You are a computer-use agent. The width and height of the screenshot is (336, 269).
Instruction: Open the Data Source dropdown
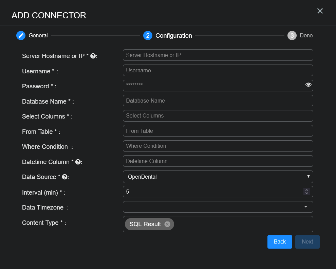coord(218,177)
